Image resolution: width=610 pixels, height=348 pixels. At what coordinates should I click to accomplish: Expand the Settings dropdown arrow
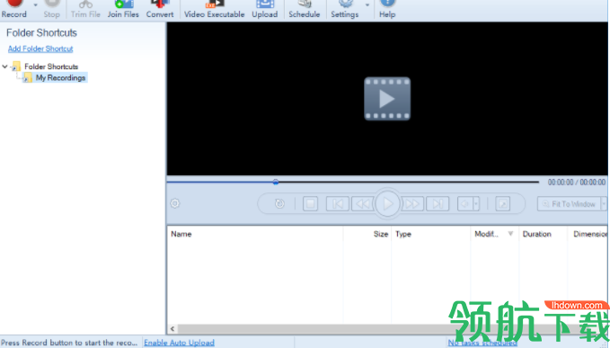pyautogui.click(x=367, y=5)
